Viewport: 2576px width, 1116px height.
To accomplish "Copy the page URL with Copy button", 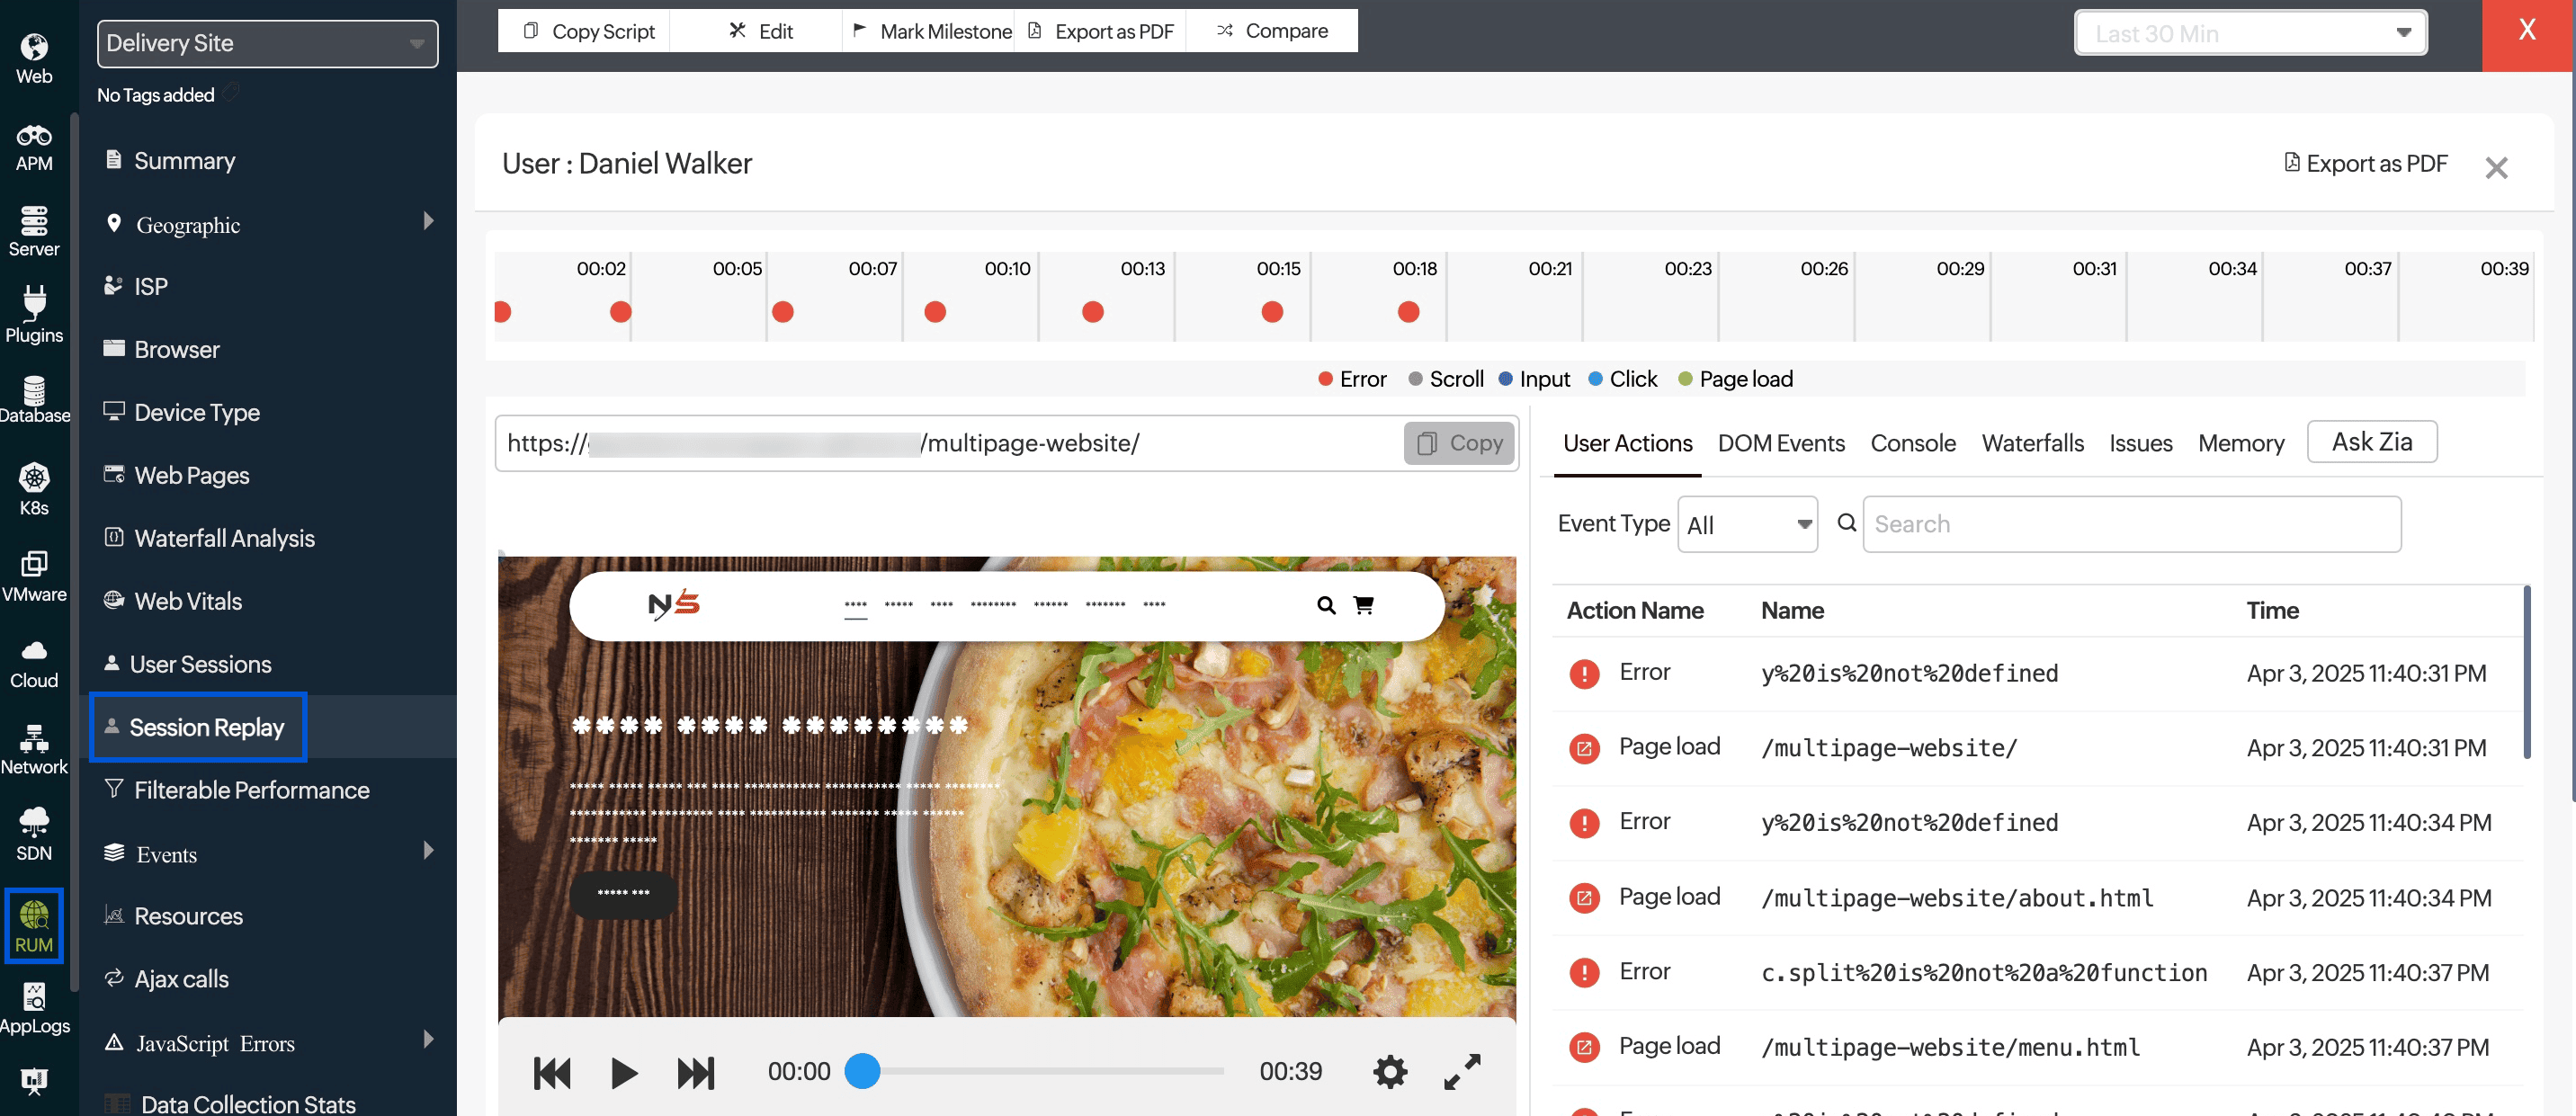I will pyautogui.click(x=1460, y=443).
